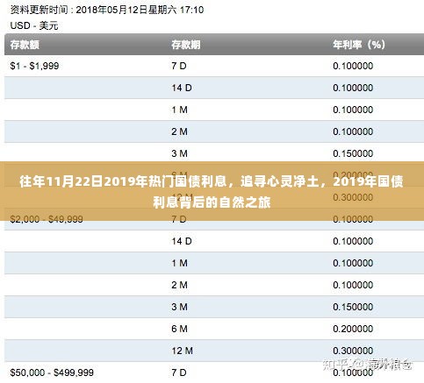Click the overlay title banner text
424x383 pixels.
212,191
